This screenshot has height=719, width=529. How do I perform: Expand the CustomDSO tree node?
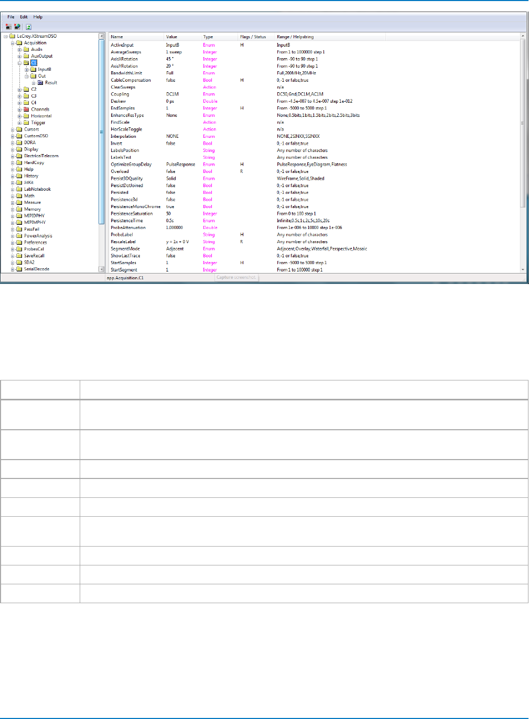(x=13, y=136)
